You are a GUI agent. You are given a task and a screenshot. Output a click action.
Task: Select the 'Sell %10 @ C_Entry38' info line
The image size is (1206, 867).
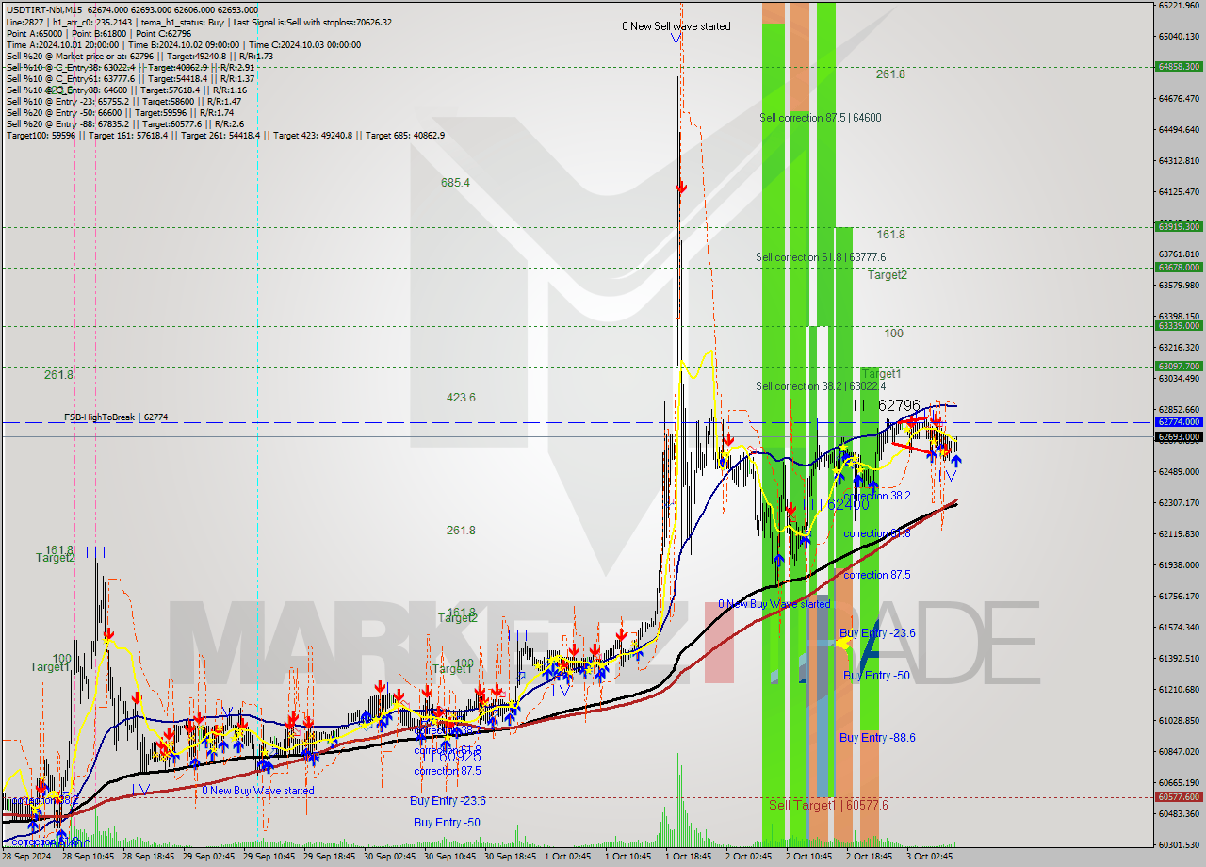click(130, 67)
